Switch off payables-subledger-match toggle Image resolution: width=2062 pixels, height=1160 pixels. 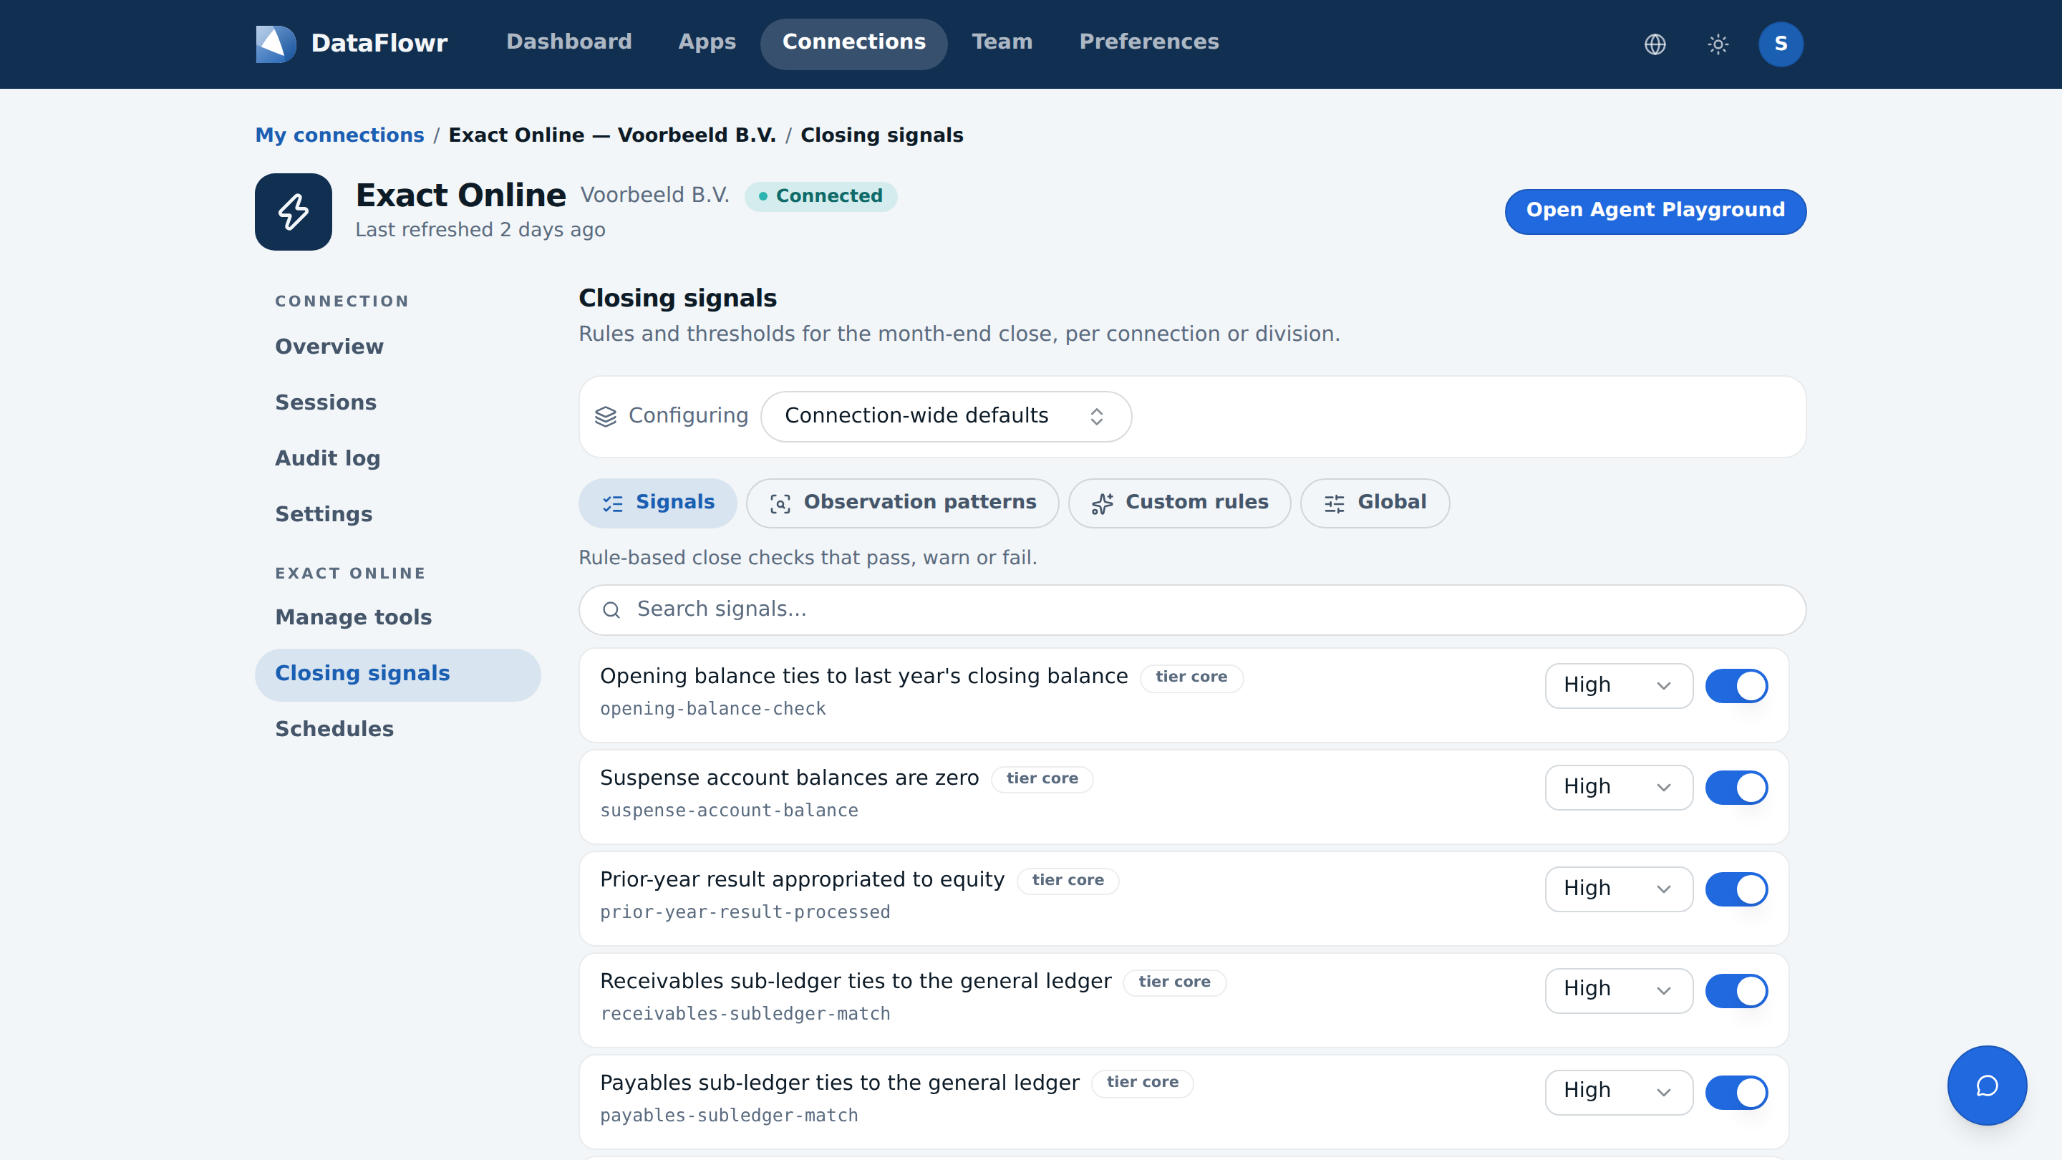[x=1736, y=1093]
